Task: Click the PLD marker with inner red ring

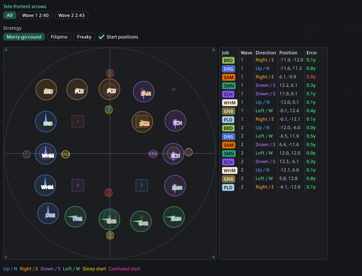Action: (x=110, y=89)
